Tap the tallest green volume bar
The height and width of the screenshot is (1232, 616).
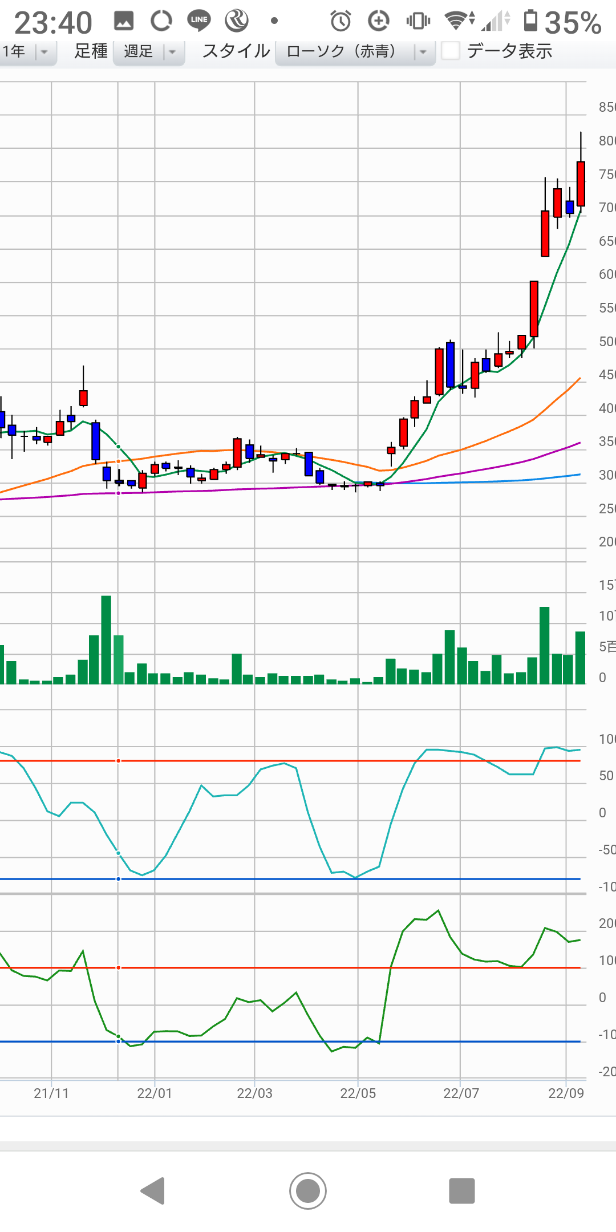point(106,639)
